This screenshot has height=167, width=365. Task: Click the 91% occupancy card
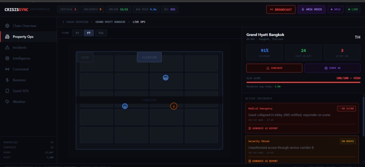coord(264,52)
